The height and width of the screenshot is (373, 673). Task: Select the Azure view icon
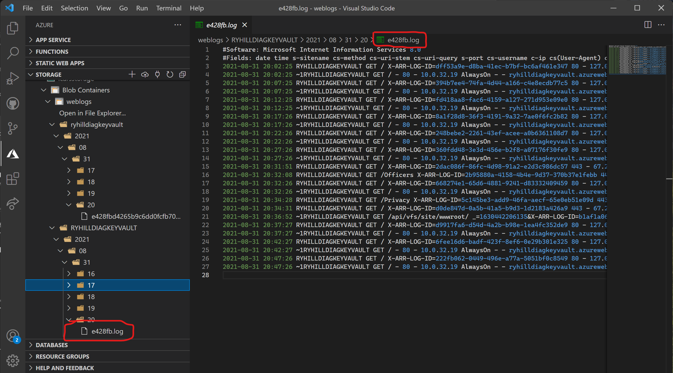(x=13, y=153)
